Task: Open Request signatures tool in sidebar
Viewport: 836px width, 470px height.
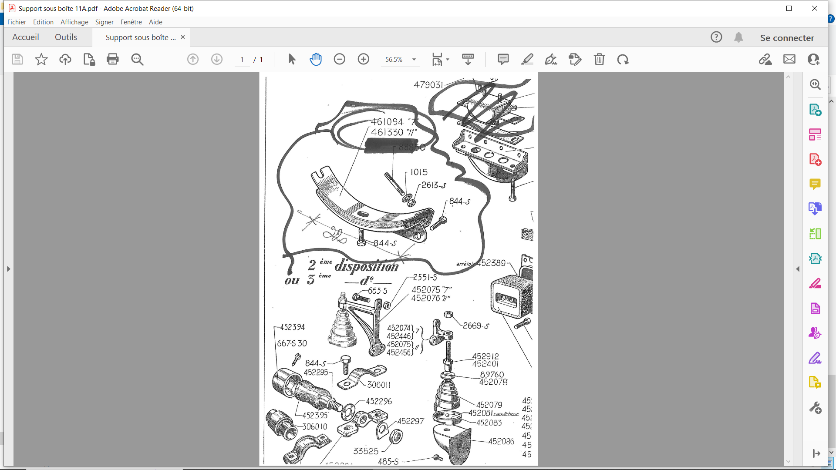Action: (815, 333)
